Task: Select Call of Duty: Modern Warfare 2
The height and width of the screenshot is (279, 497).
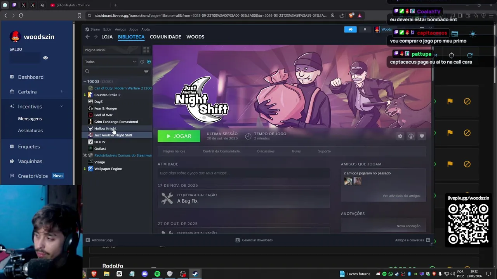Action: coord(120,88)
